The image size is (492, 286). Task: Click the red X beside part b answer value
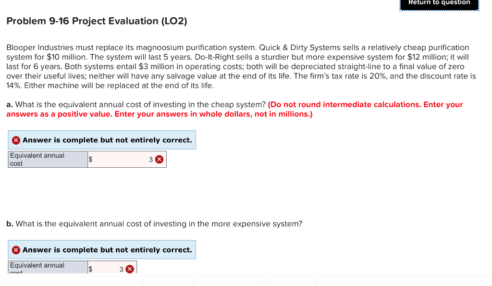point(129,269)
